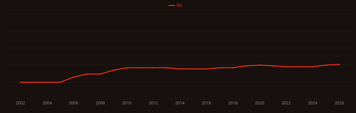Screen dimensions: 356x113
Task: Select the RIS data point at 2007
Action: pyautogui.click(x=87, y=74)
